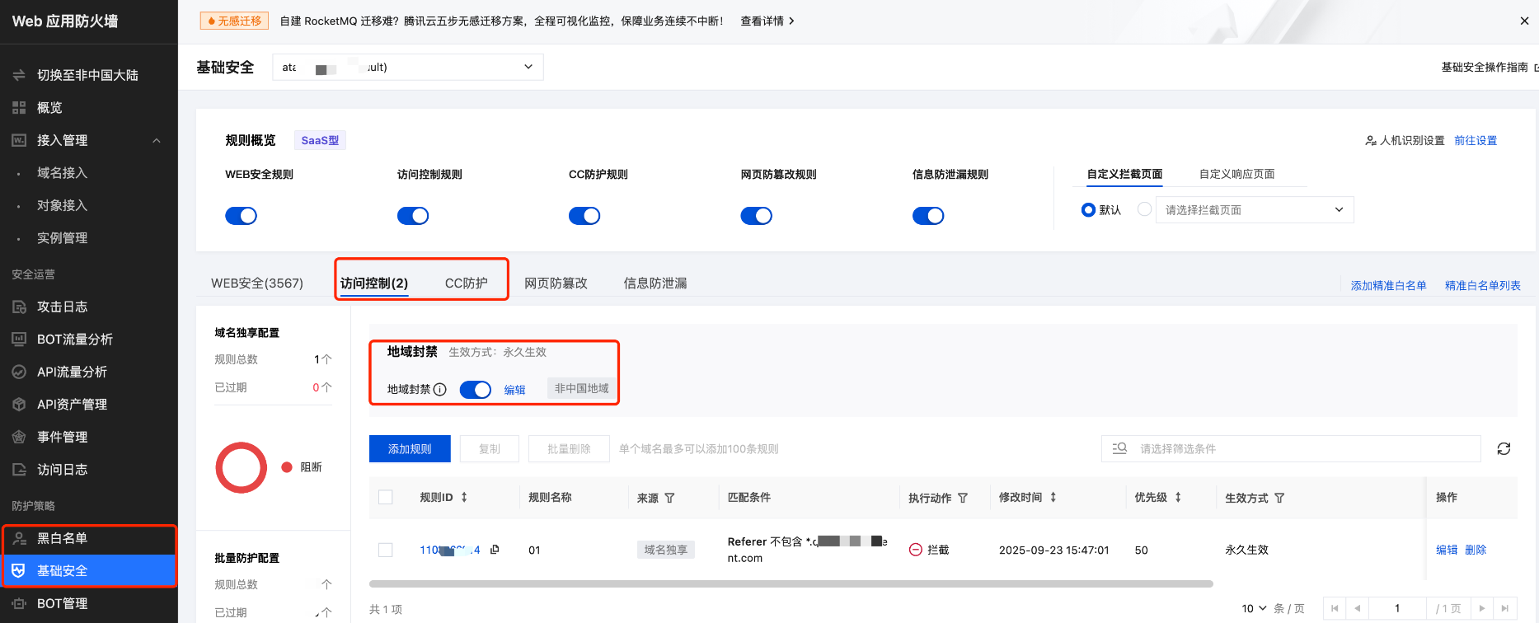
Task: Open 概览 overview icon in sidebar
Action: pyautogui.click(x=19, y=108)
